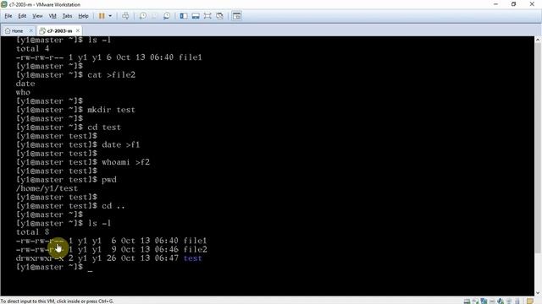
Task: Open the VM menu
Action: click(53, 16)
